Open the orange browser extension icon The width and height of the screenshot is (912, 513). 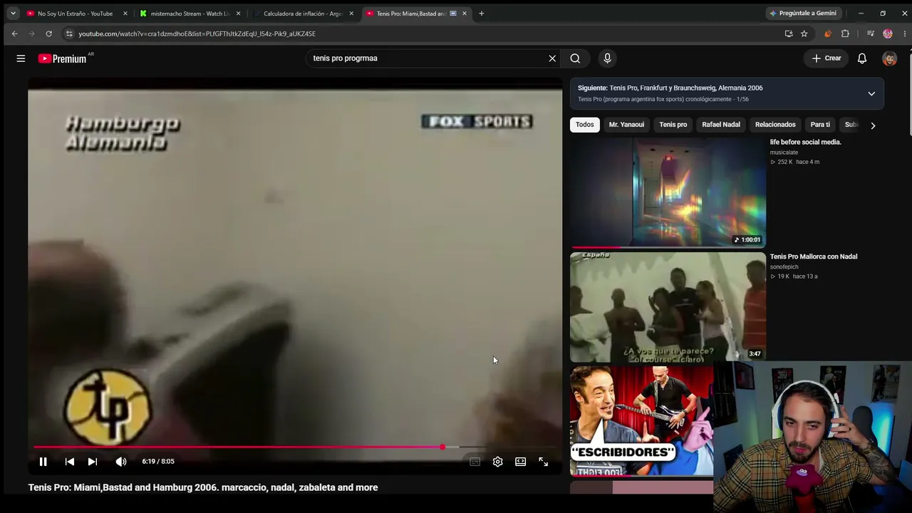(x=828, y=33)
